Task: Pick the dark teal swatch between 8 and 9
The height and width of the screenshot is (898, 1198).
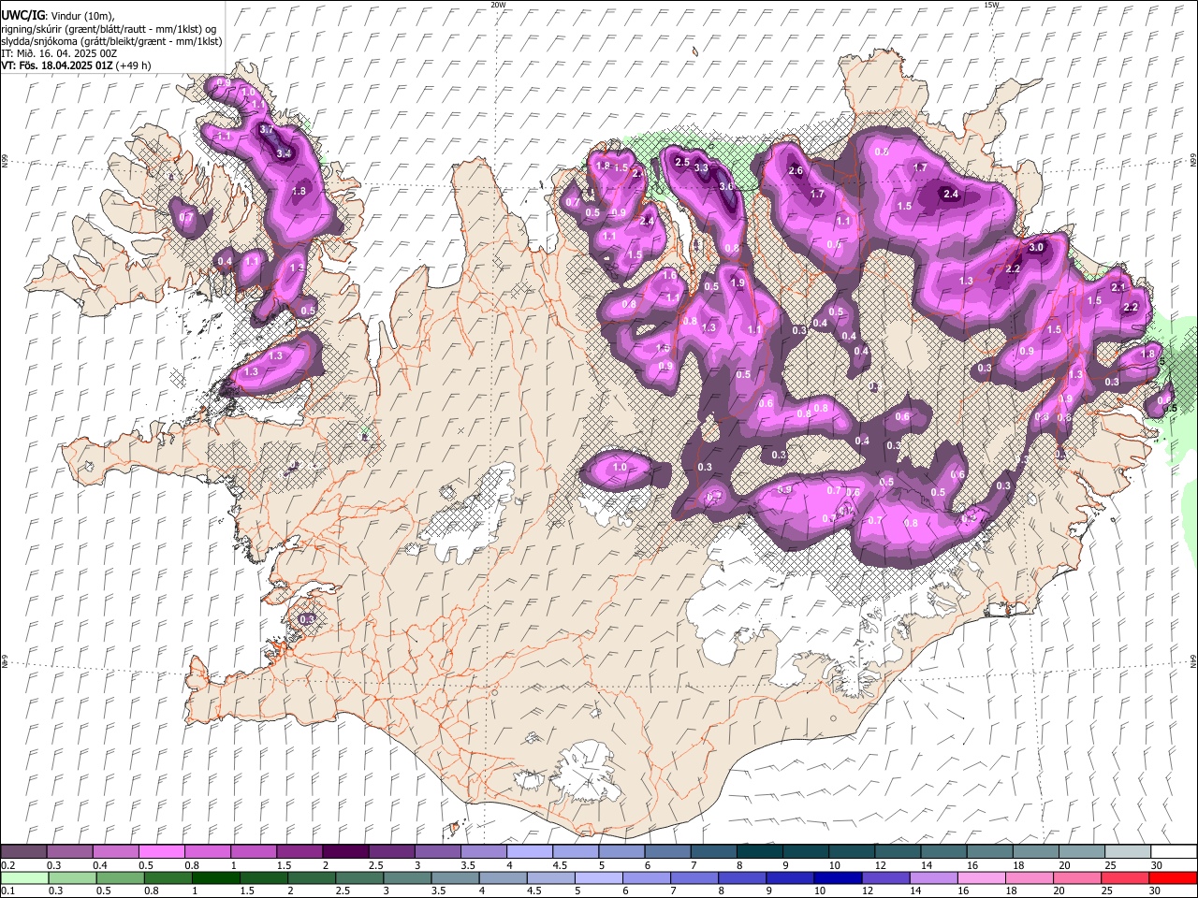Action: click(x=759, y=851)
